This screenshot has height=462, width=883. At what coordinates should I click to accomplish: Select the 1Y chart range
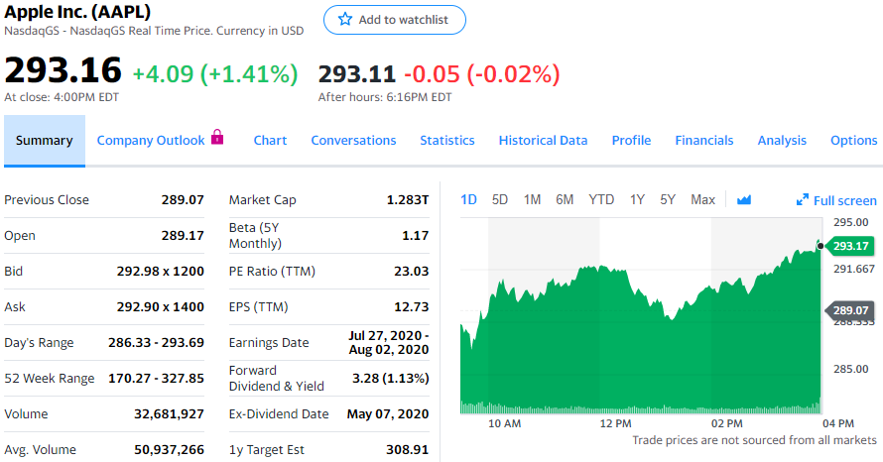[x=637, y=199]
